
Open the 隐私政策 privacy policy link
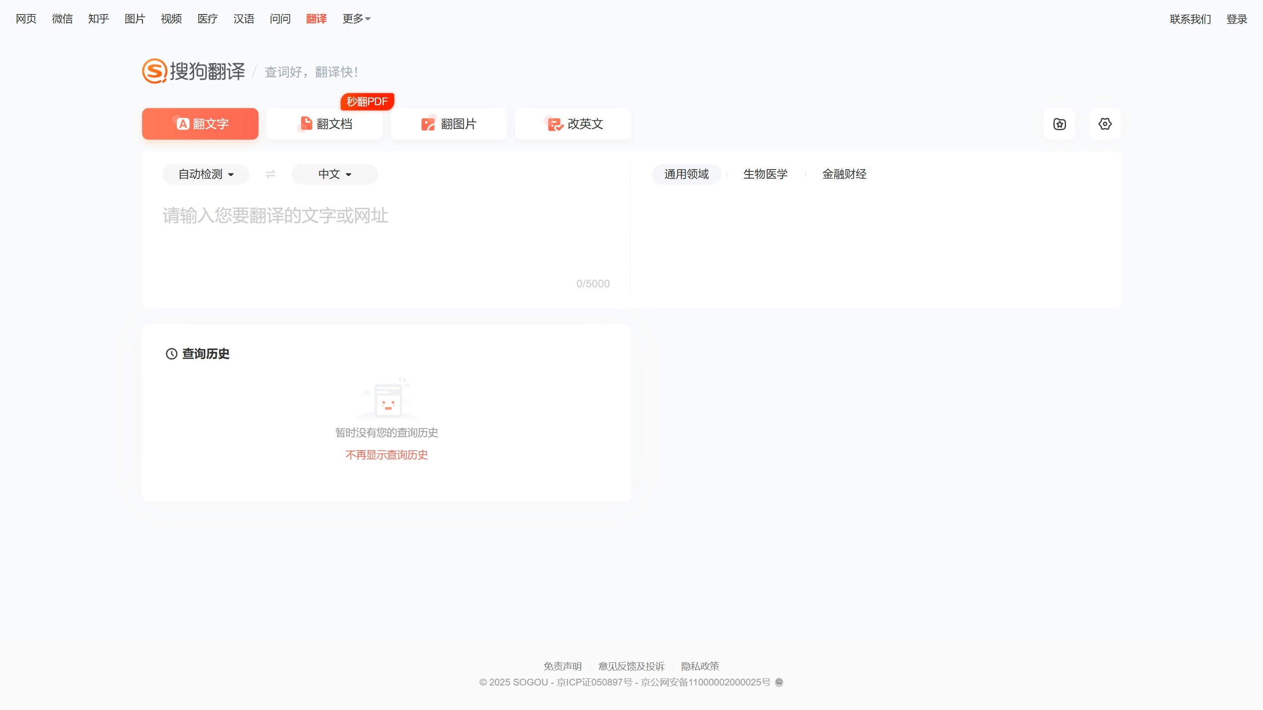(x=700, y=666)
